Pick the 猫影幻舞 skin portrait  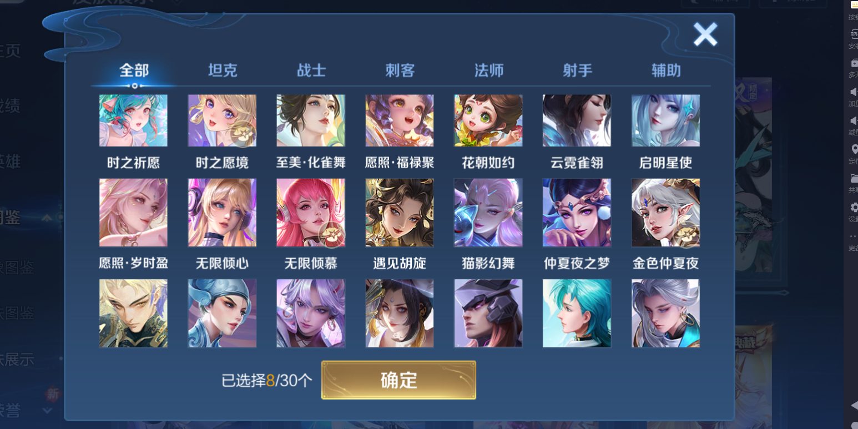tap(488, 213)
